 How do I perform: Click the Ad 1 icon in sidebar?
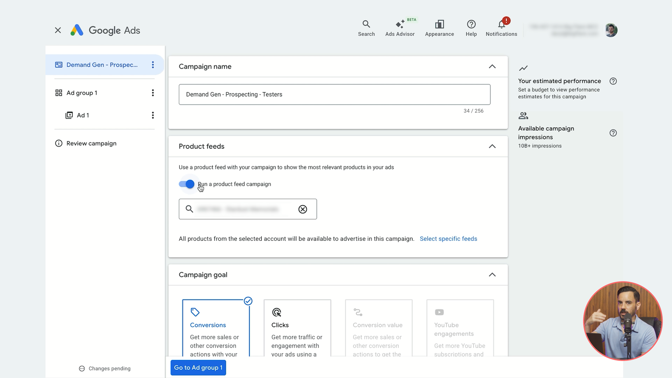click(x=69, y=115)
